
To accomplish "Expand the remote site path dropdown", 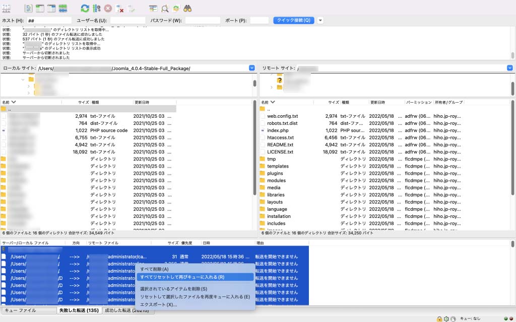I will 509,68.
